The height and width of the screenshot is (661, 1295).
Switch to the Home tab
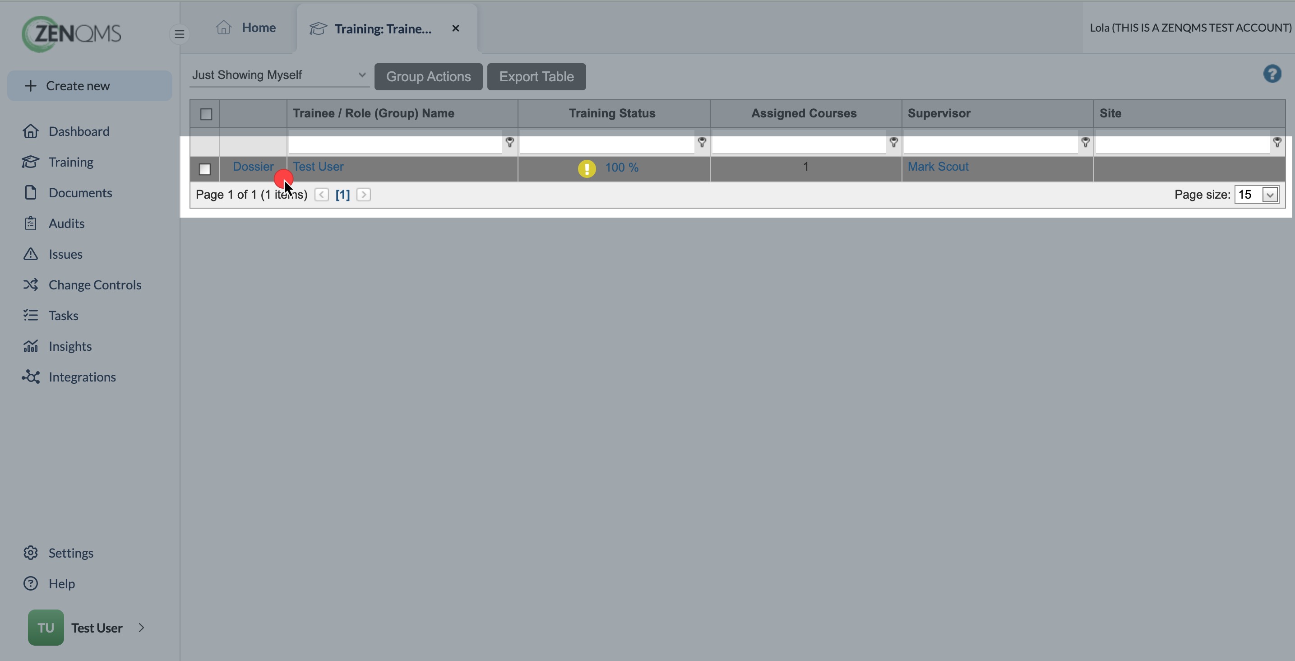pyautogui.click(x=246, y=28)
